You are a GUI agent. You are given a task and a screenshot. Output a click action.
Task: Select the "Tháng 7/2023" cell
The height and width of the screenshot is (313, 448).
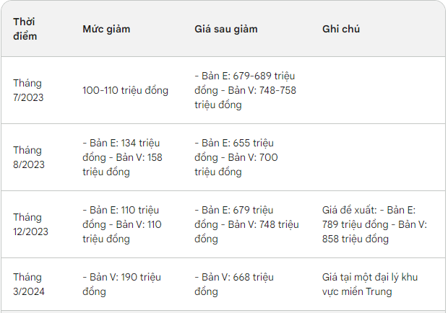tap(29, 90)
